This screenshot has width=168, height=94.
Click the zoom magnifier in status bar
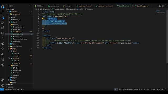click(x=116, y=89)
